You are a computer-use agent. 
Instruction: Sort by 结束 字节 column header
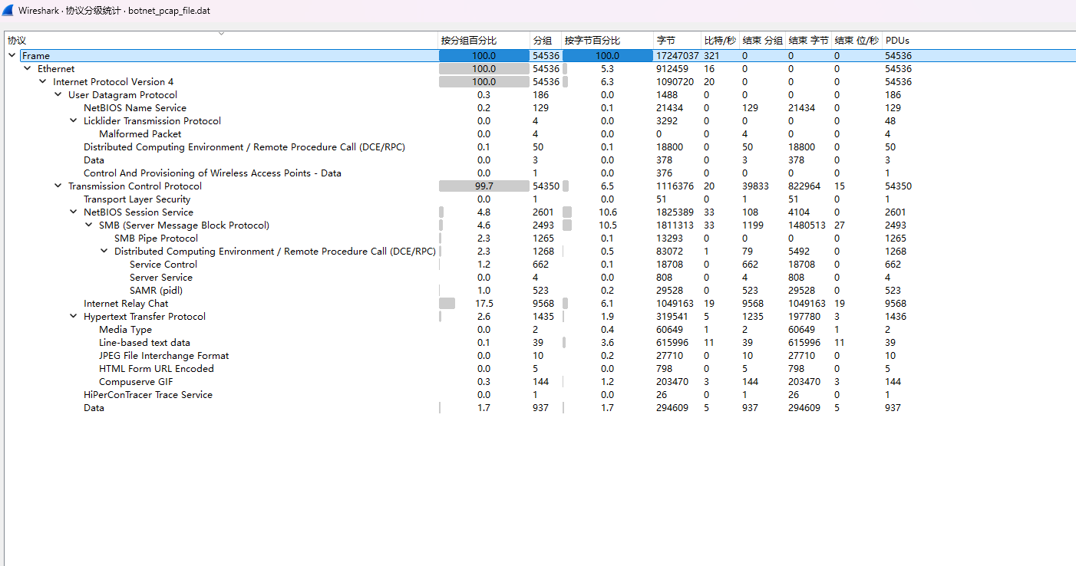809,40
